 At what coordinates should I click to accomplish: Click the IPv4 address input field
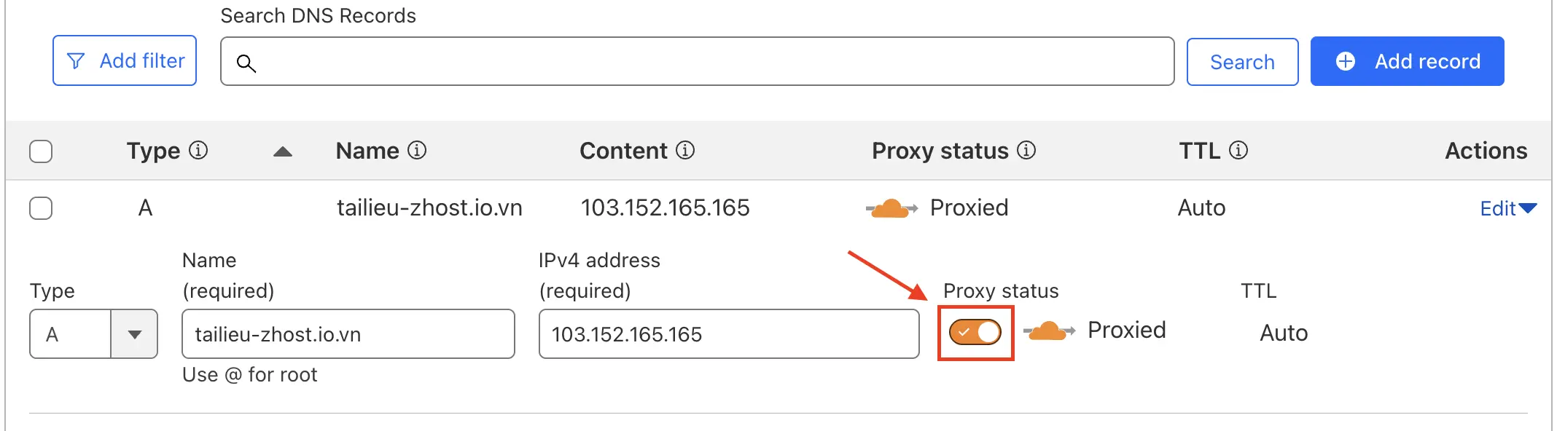729,334
